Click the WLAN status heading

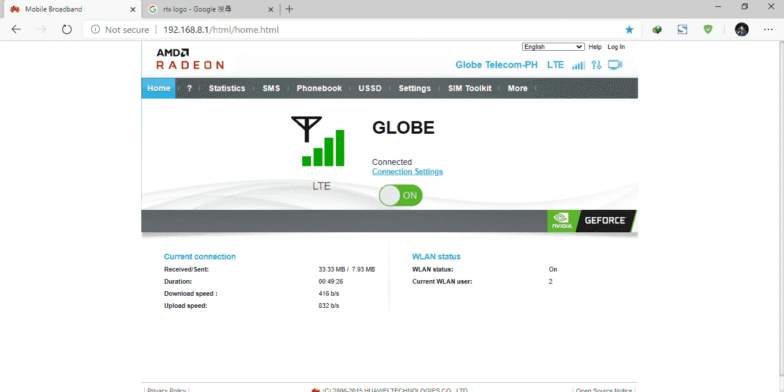pos(436,257)
